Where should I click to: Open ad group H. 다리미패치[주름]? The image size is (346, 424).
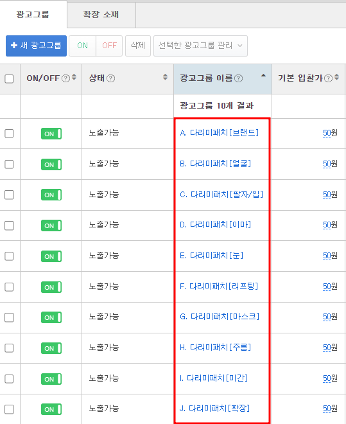click(216, 348)
